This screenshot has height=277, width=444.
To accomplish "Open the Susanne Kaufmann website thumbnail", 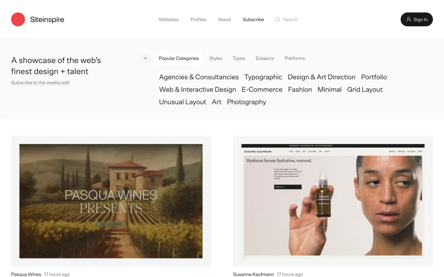I will 333,201.
